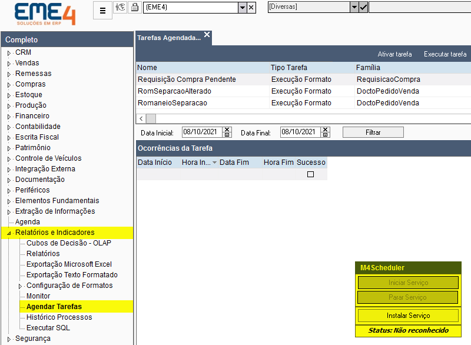Open Patrimônio in the menu tree

[33, 147]
